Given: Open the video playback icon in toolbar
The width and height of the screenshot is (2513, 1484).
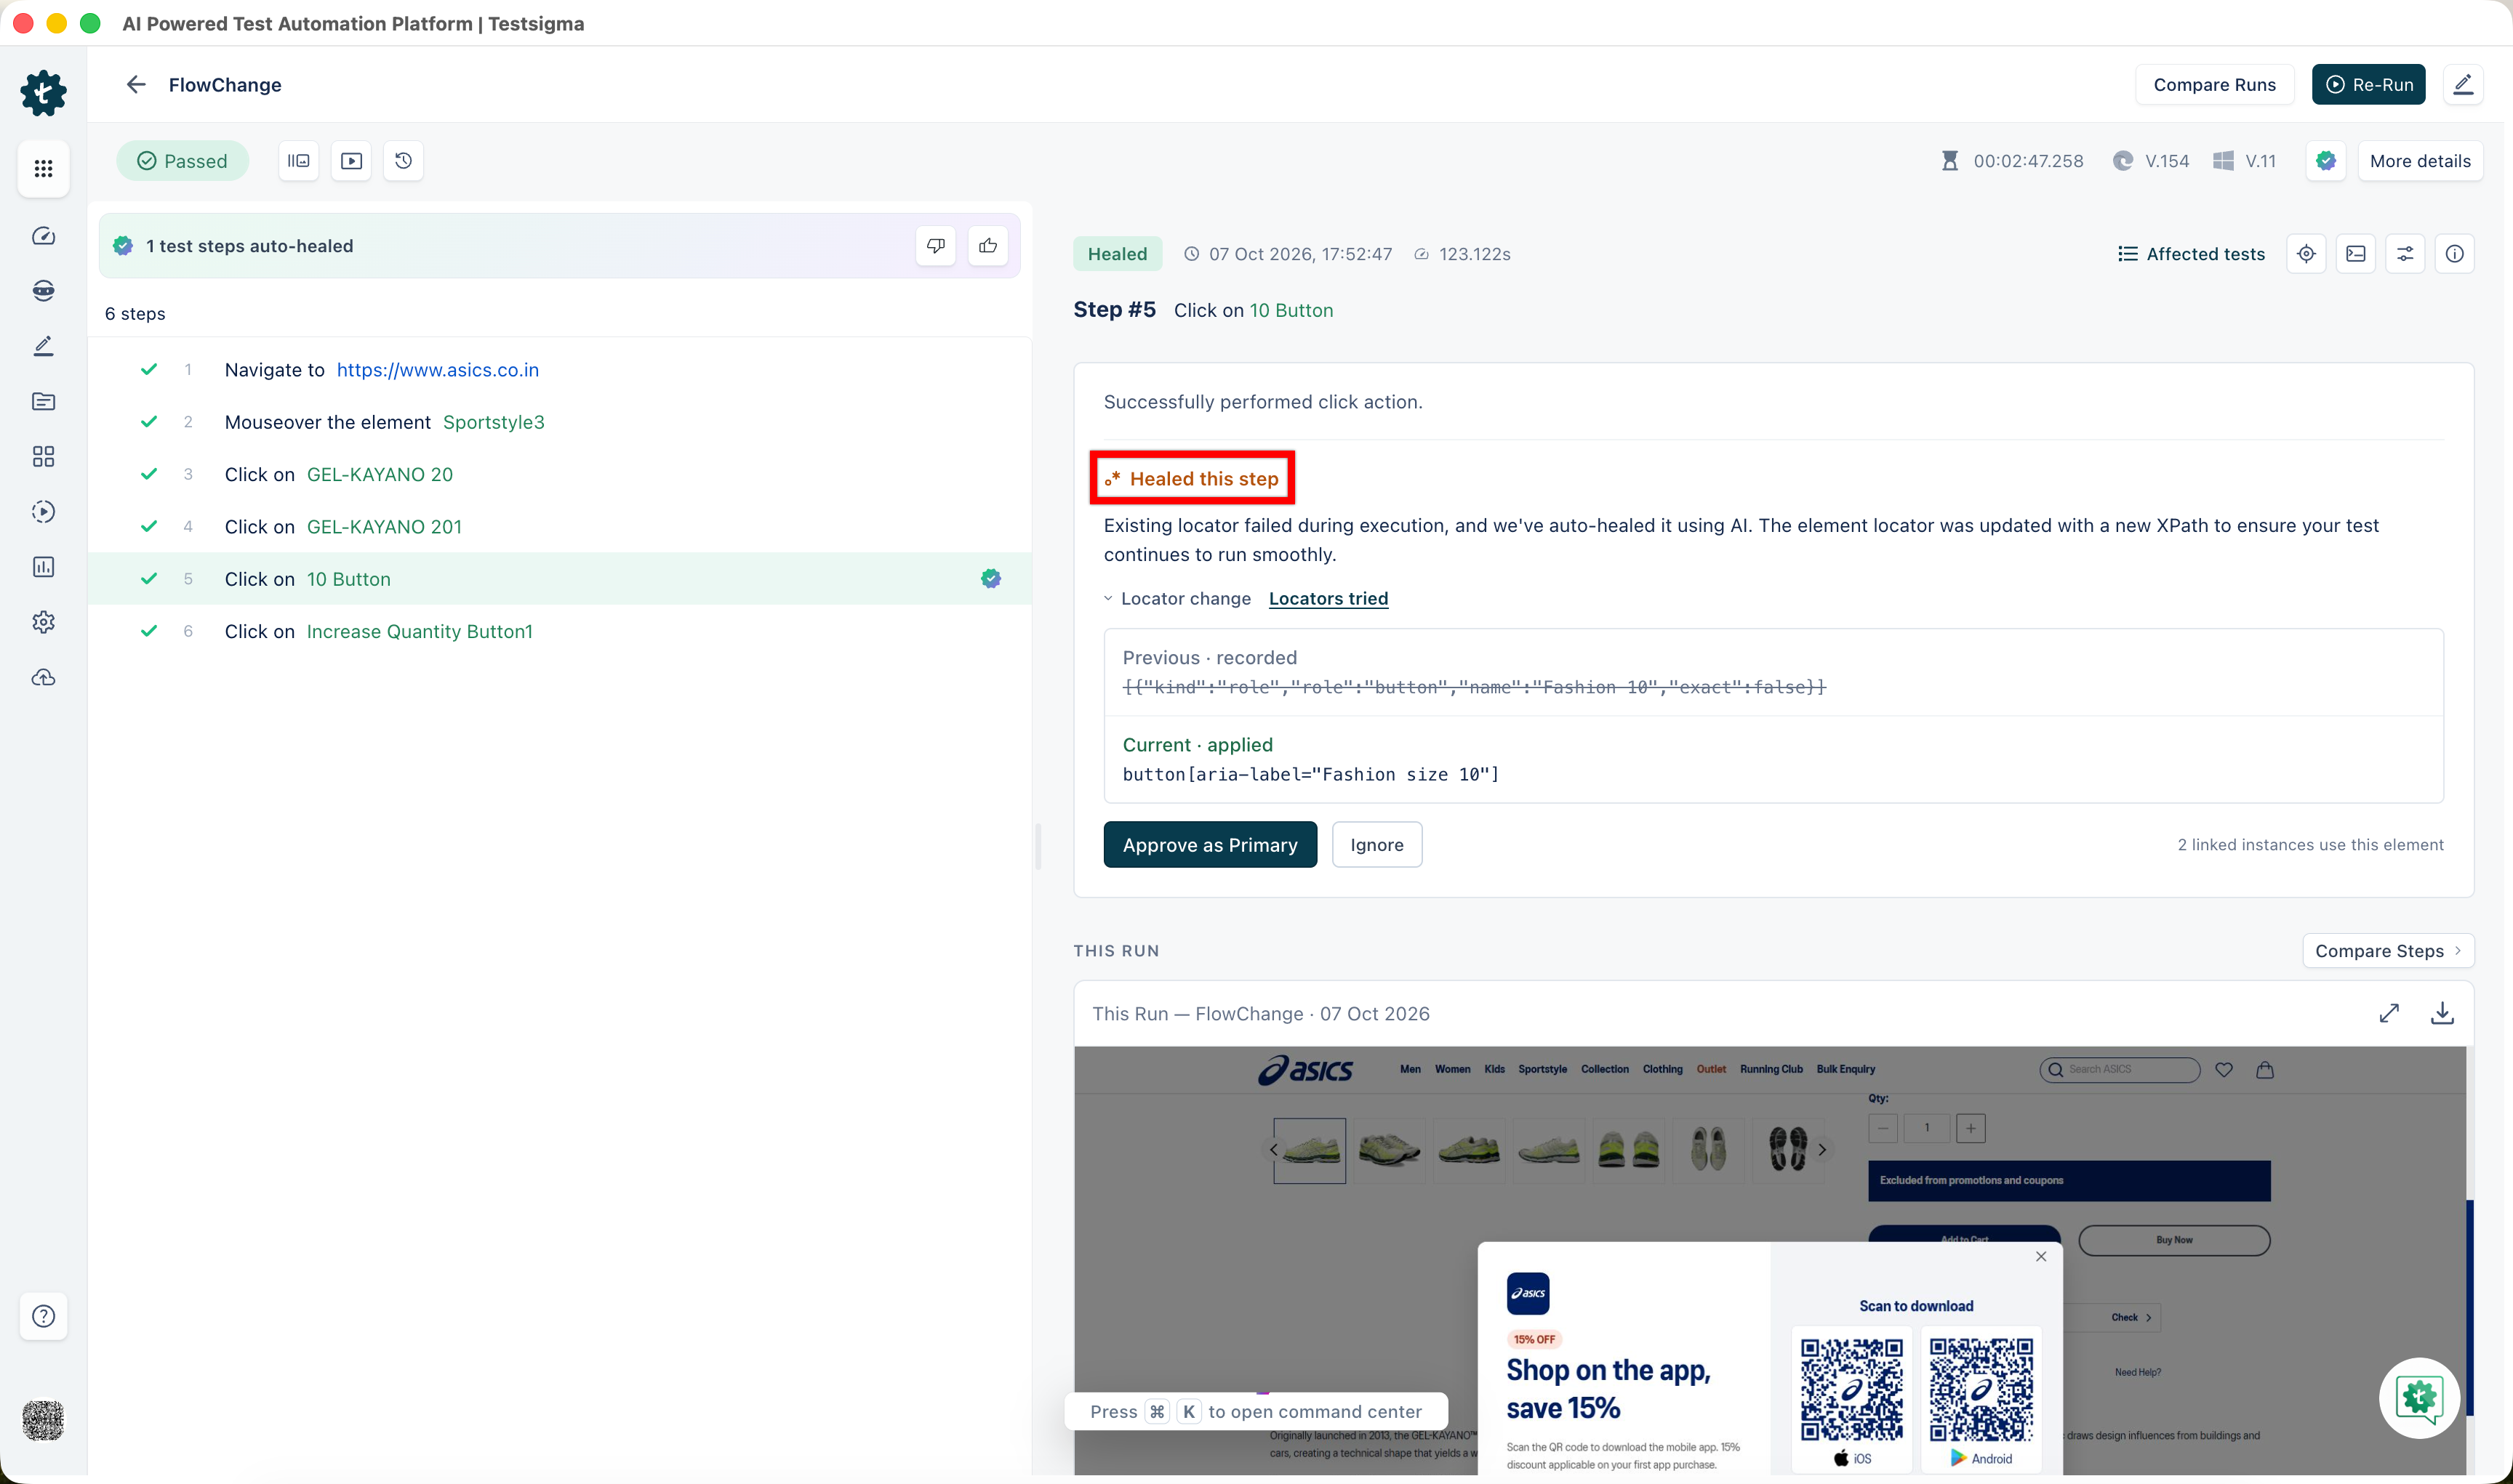Looking at the screenshot, I should point(351,161).
